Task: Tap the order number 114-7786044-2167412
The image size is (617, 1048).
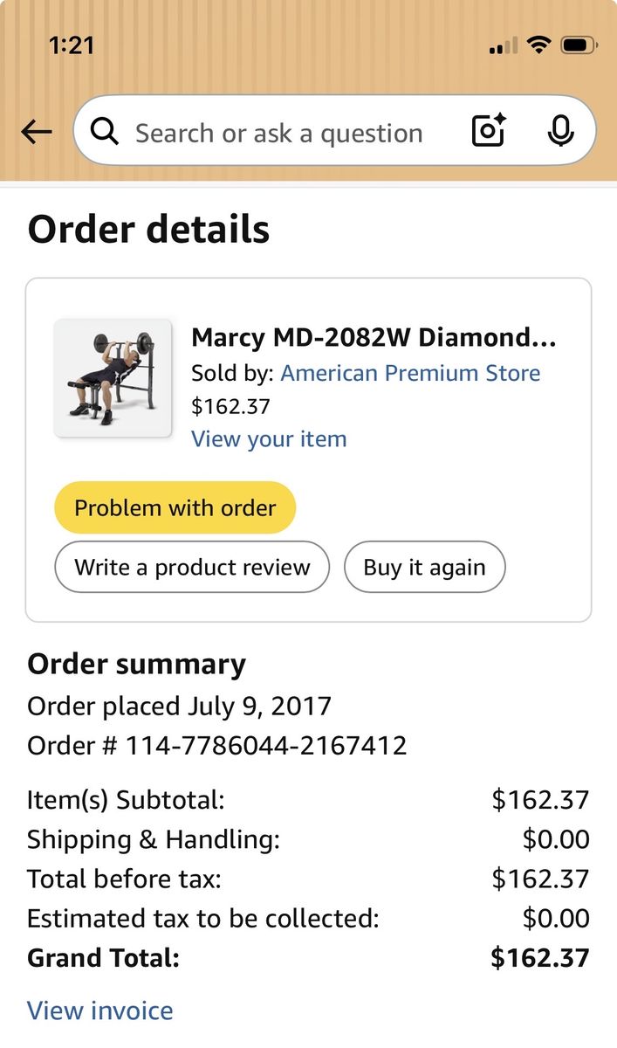Action: point(266,746)
